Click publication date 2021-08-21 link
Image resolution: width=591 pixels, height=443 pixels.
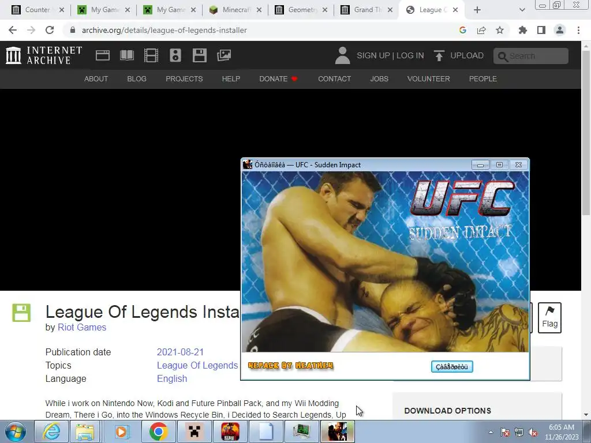pyautogui.click(x=180, y=352)
